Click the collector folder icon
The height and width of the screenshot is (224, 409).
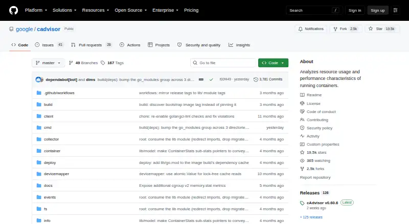tap(39, 139)
